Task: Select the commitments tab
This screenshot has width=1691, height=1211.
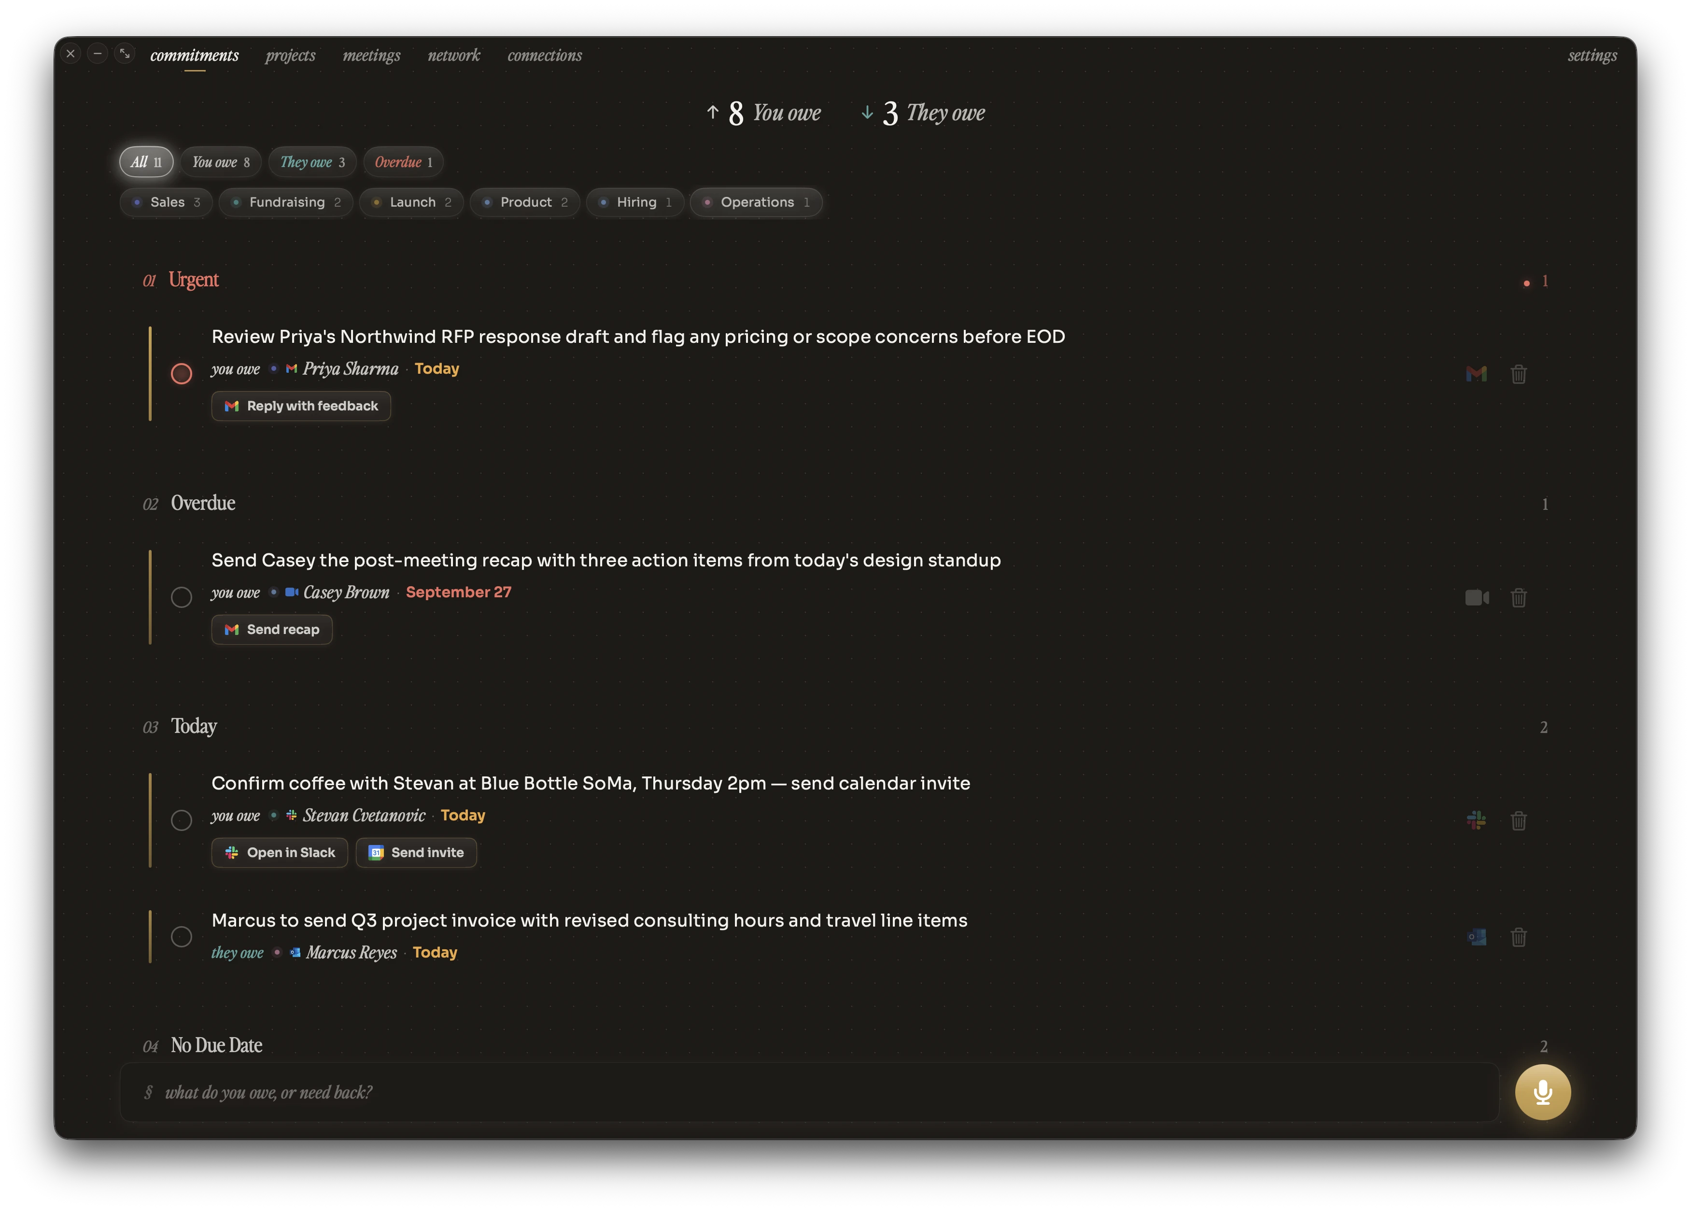Action: [195, 55]
